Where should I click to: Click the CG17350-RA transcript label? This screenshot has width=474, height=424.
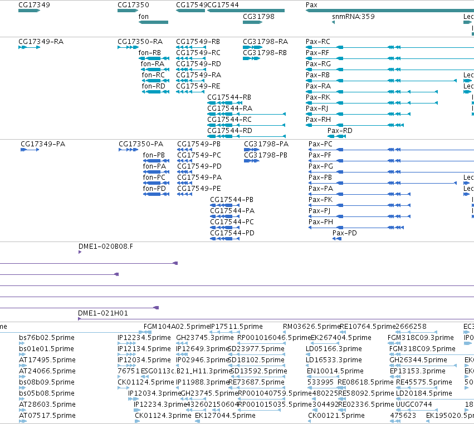(x=140, y=41)
